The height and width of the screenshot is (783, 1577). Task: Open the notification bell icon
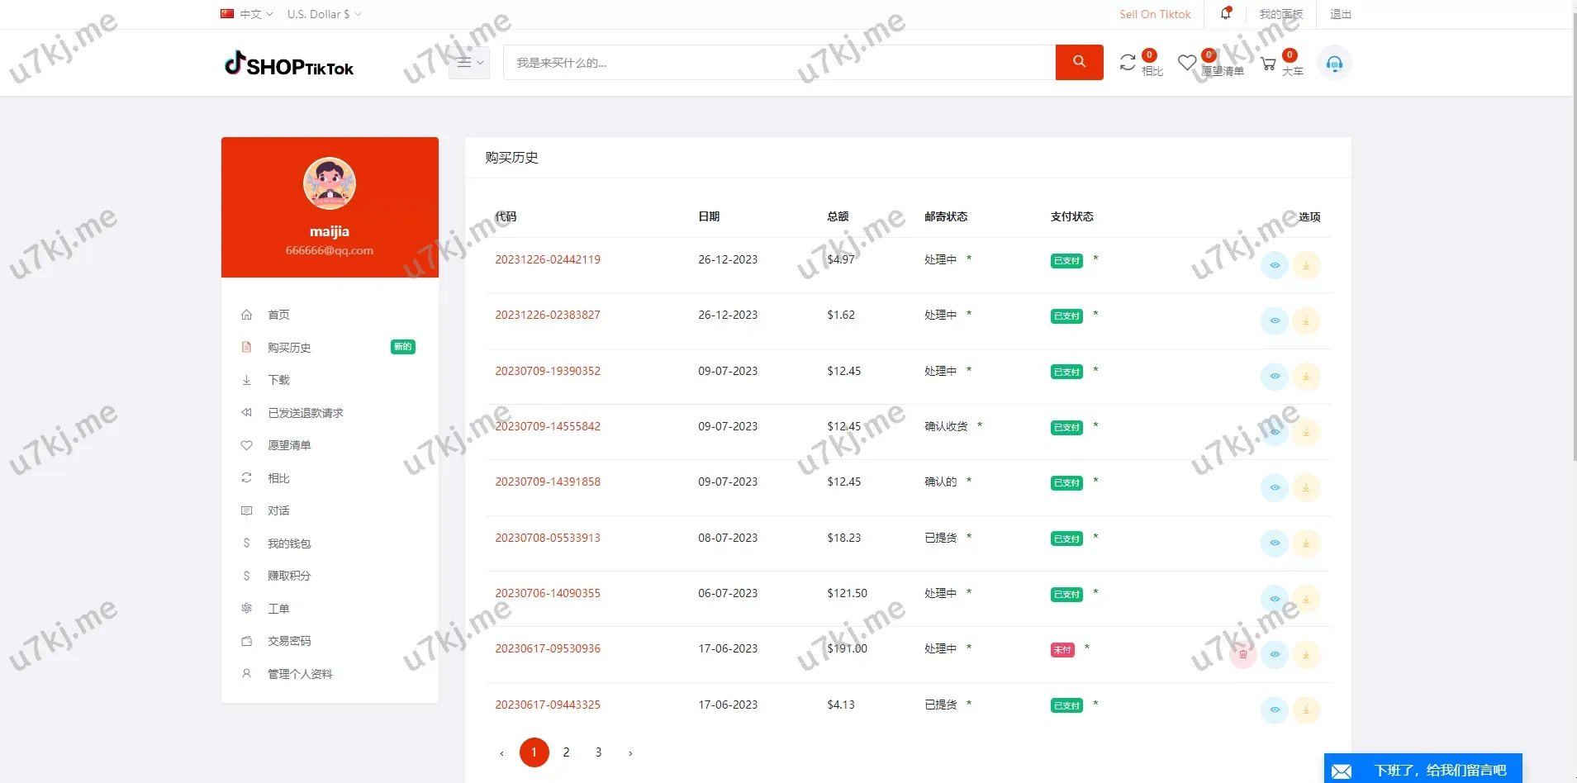[1225, 14]
